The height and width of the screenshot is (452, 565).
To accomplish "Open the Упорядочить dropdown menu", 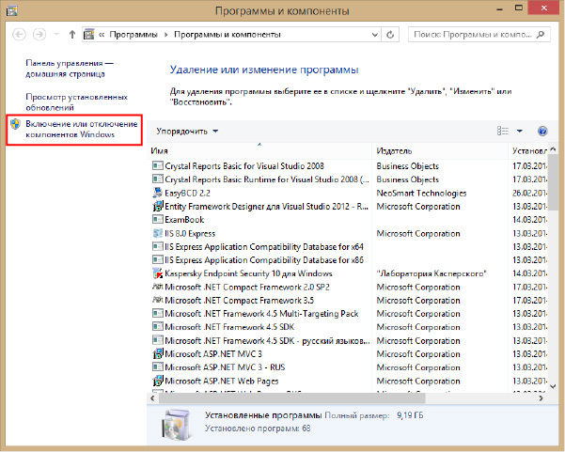I will click(187, 132).
